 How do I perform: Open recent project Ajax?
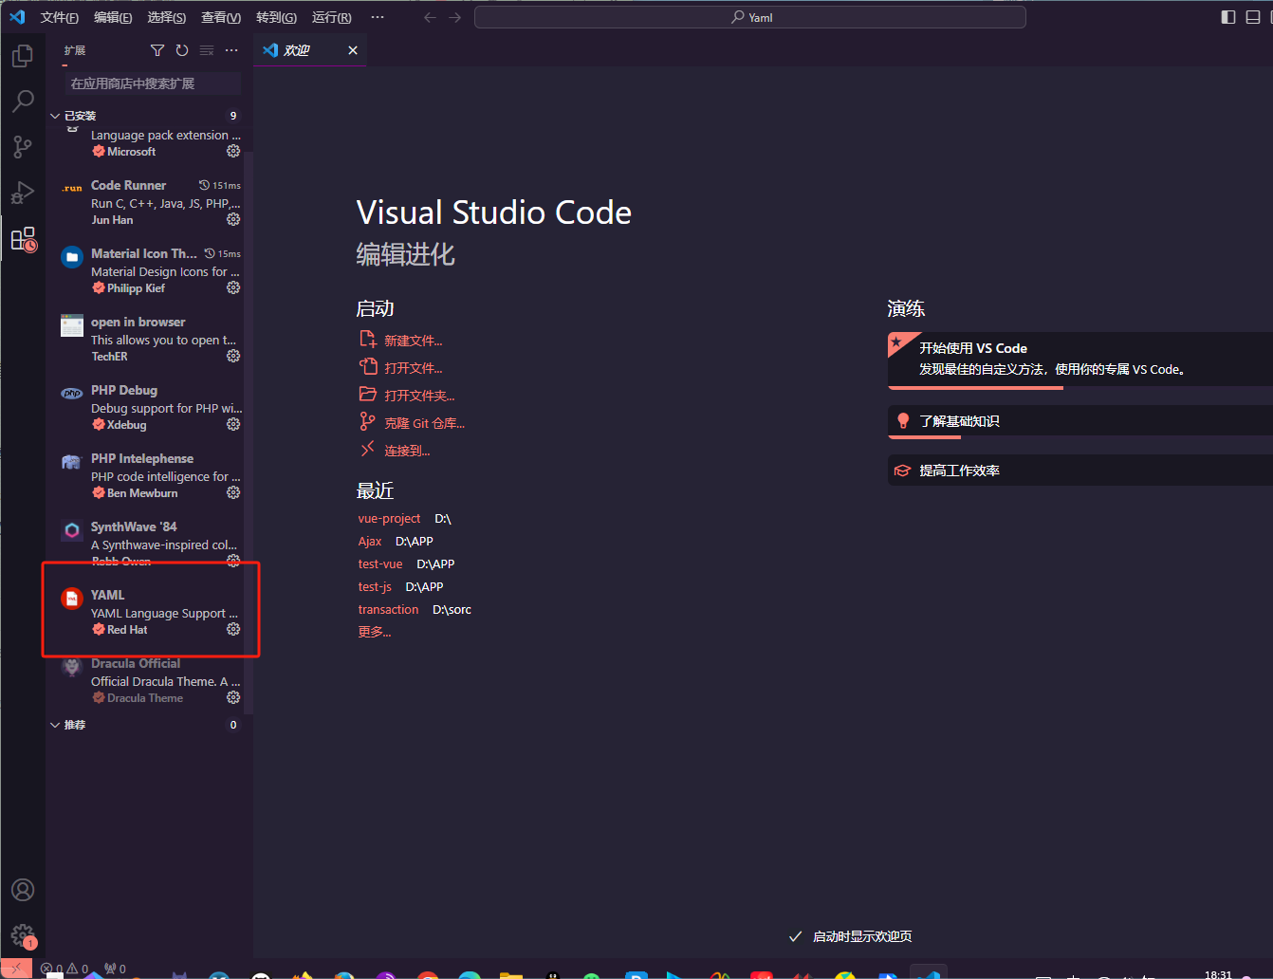pyautogui.click(x=370, y=542)
